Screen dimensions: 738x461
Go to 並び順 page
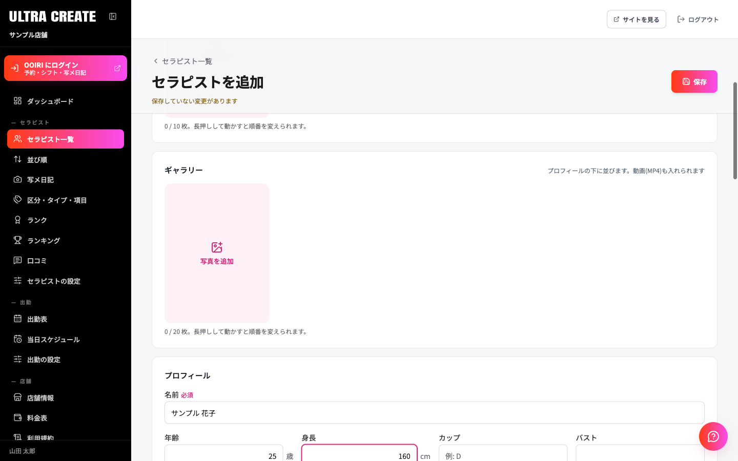point(66,160)
